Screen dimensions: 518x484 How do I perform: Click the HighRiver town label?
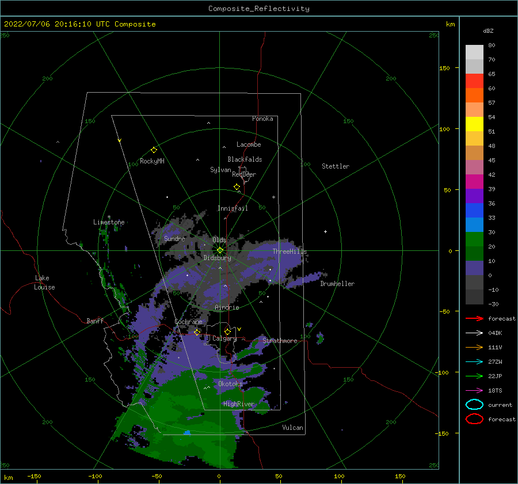pyautogui.click(x=239, y=404)
